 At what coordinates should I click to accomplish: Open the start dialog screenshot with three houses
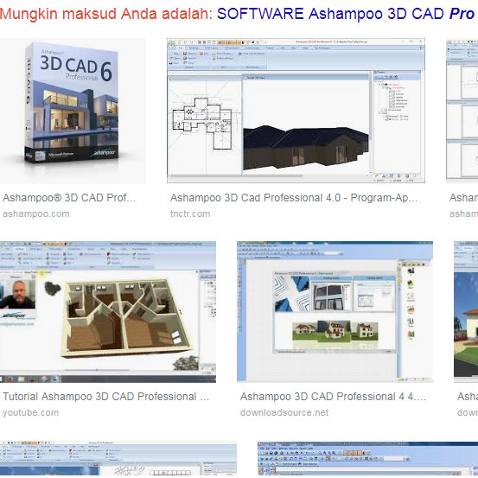click(335, 312)
